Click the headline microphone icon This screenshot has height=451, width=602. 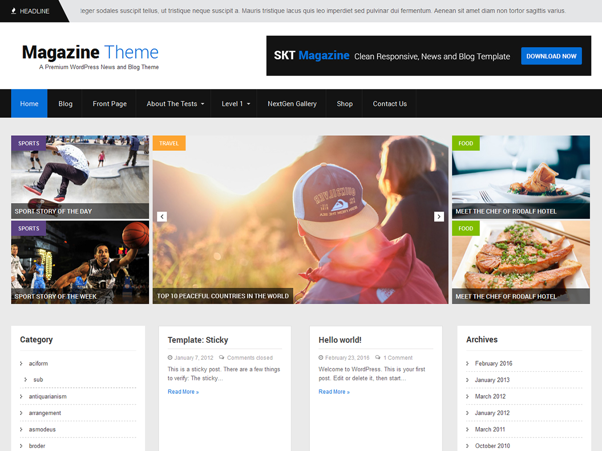click(x=13, y=10)
